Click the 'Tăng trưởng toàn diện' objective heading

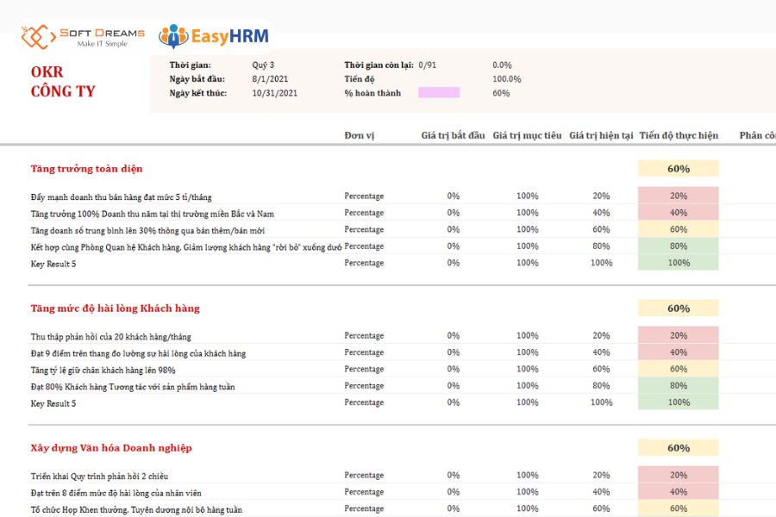click(x=86, y=168)
